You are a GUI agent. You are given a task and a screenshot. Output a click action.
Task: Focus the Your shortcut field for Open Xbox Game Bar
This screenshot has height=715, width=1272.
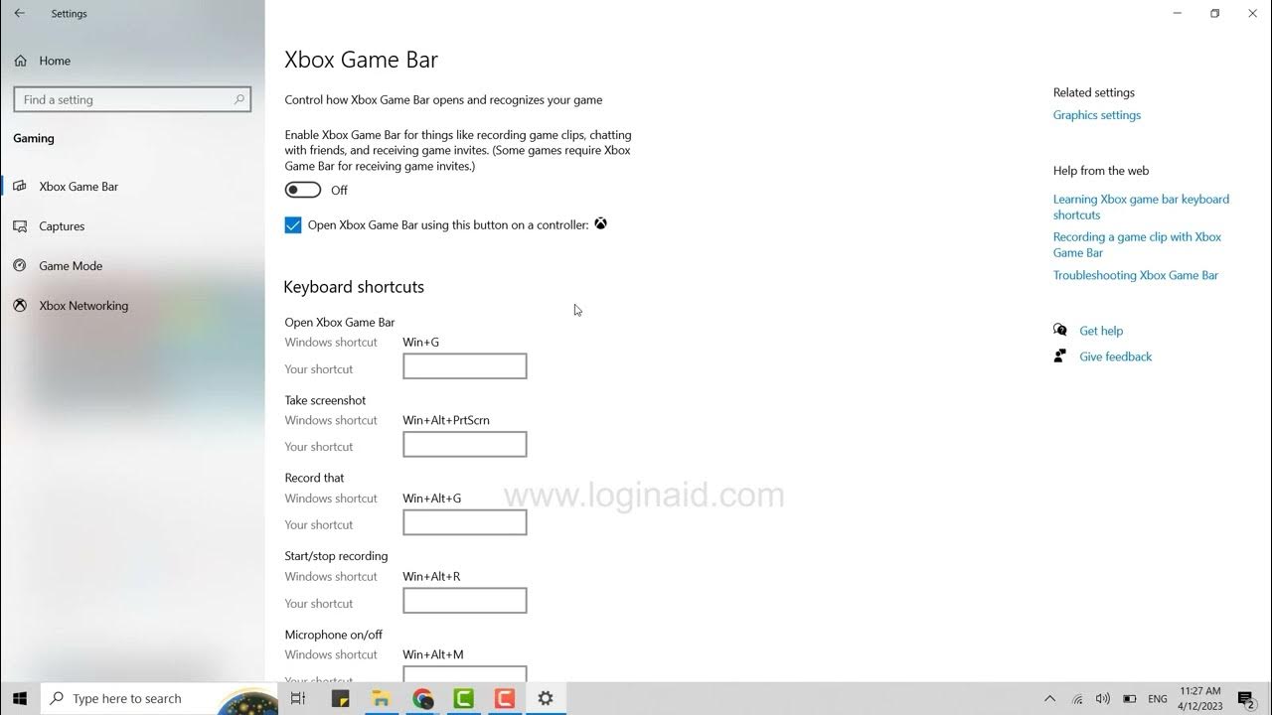(464, 366)
